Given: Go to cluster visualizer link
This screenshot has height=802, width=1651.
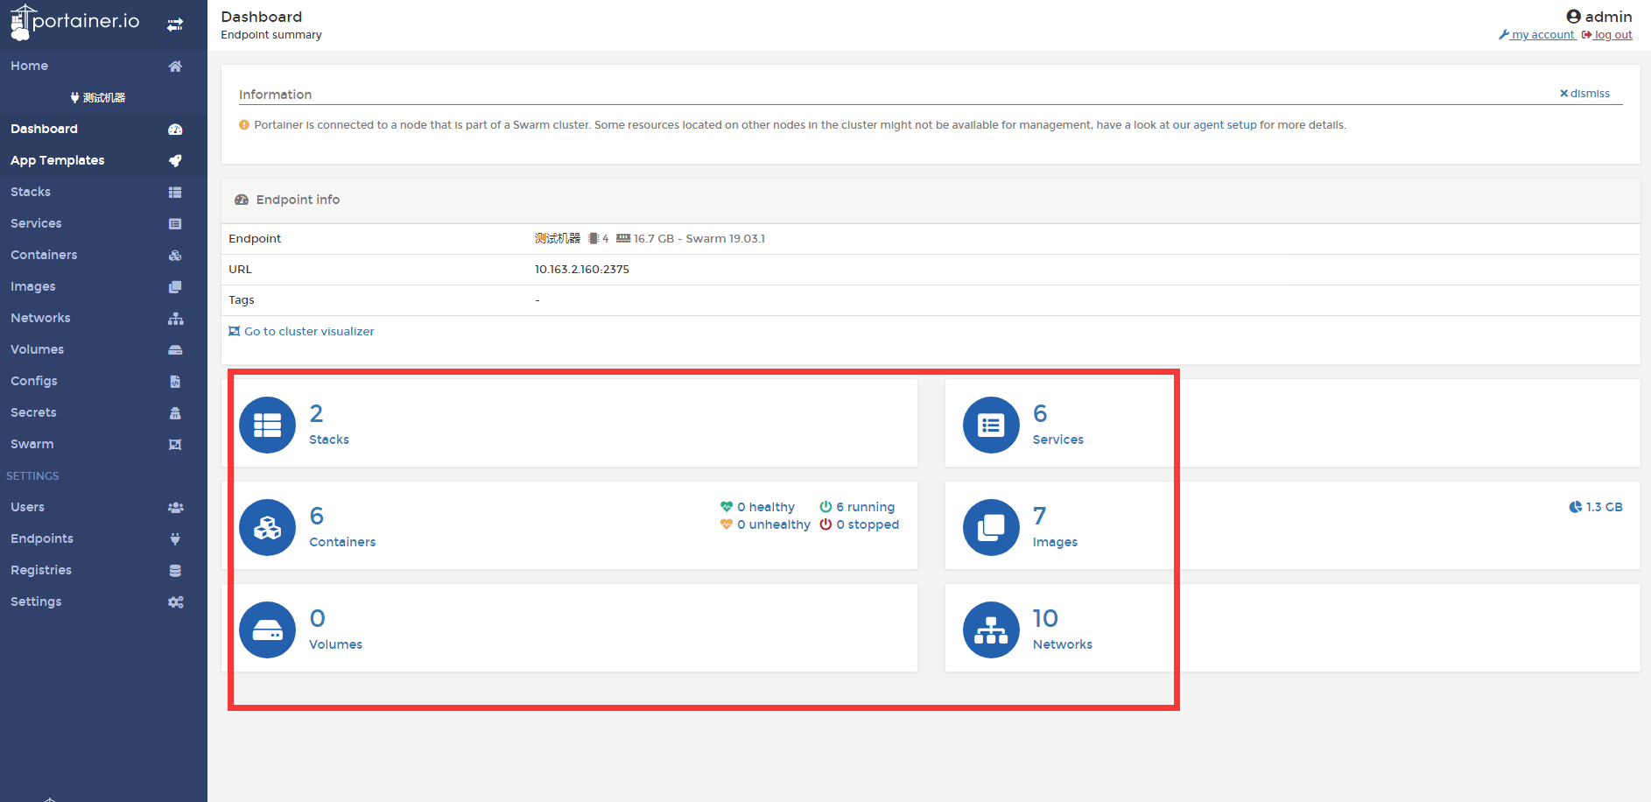Looking at the screenshot, I should point(301,331).
